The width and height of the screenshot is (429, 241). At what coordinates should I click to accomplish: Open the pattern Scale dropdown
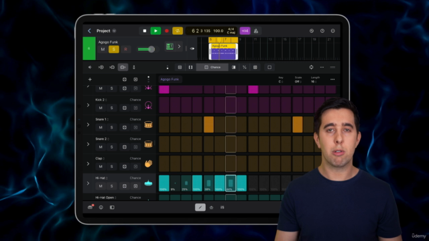coord(298,80)
